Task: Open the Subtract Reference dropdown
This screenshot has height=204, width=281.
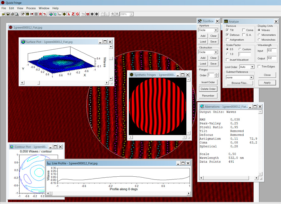Action: point(251,77)
